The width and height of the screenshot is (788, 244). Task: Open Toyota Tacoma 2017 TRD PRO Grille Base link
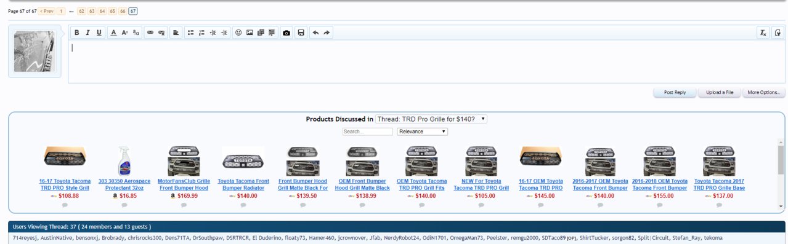719,184
